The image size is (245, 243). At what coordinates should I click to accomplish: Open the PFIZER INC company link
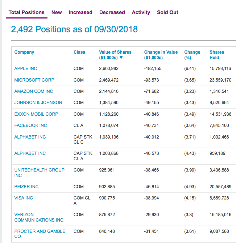coord(26,187)
